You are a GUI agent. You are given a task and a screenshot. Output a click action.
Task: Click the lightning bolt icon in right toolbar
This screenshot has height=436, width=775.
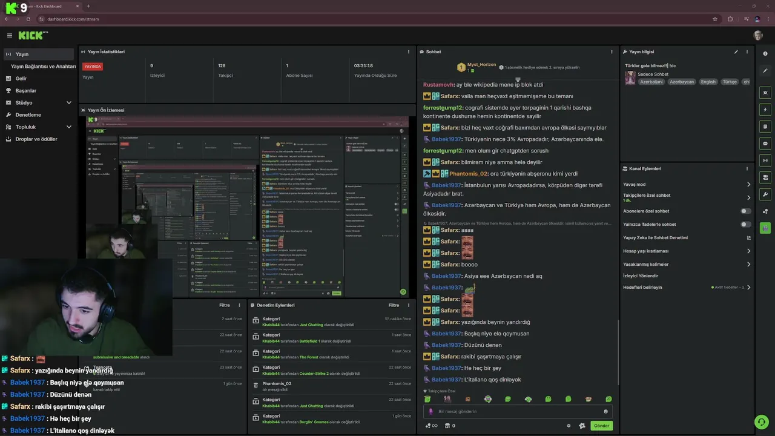pos(765,110)
